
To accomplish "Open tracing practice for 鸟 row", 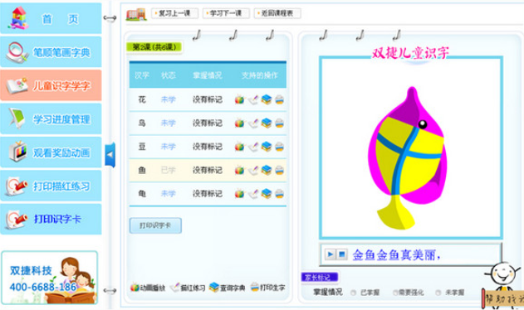I will click(x=253, y=123).
